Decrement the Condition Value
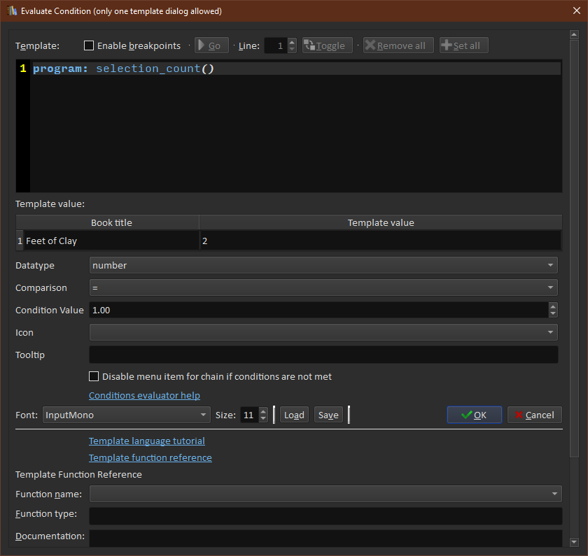The image size is (588, 556). pyautogui.click(x=553, y=313)
